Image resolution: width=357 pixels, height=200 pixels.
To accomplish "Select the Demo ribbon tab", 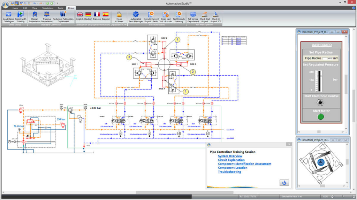I will pyautogui.click(x=71, y=8).
